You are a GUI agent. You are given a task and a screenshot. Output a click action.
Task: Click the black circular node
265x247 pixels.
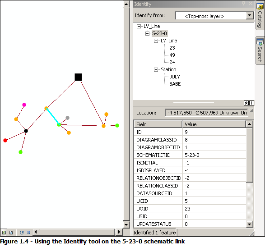26,131
